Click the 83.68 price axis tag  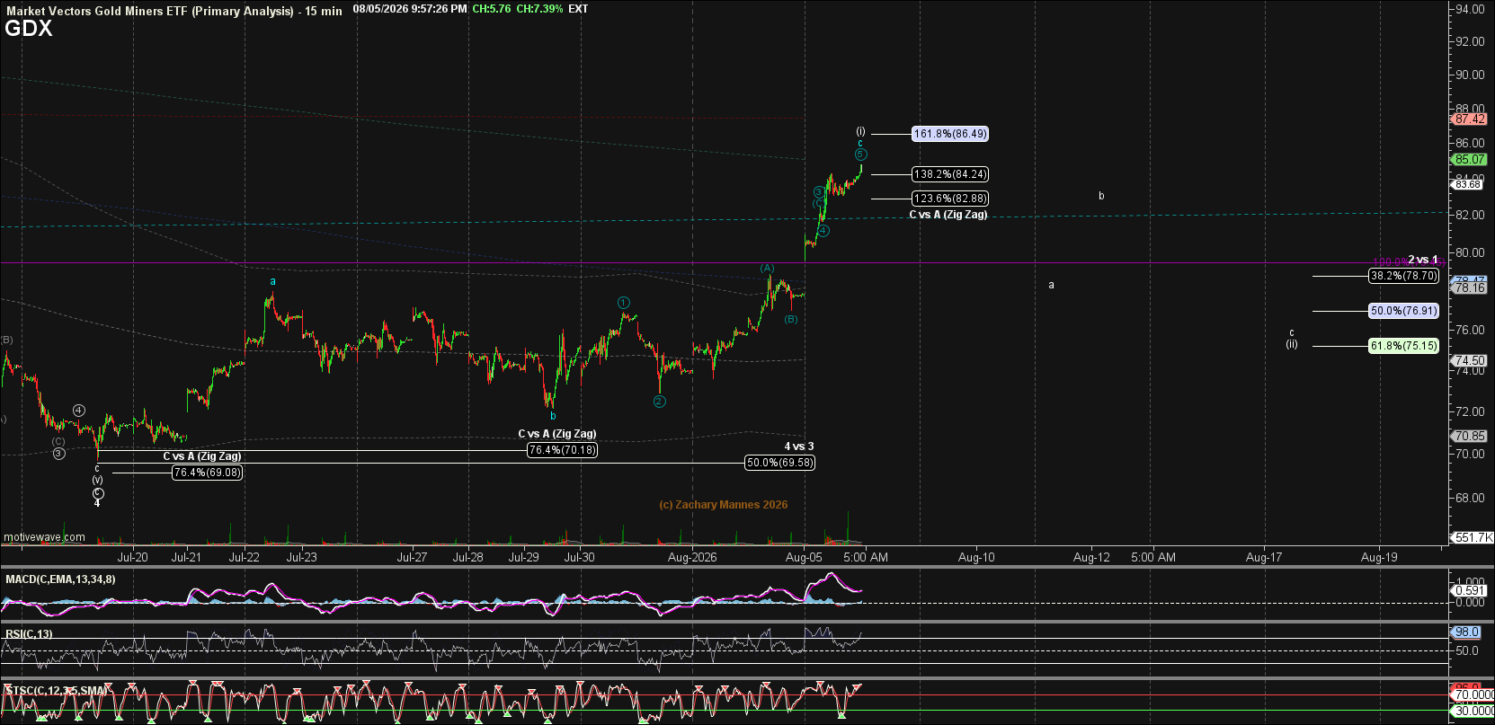[1468, 184]
